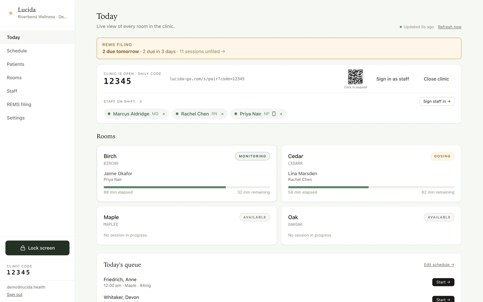The image size is (483, 302).
Task: Click the green status dot beside Marcus Aldridge
Action: pyautogui.click(x=109, y=114)
